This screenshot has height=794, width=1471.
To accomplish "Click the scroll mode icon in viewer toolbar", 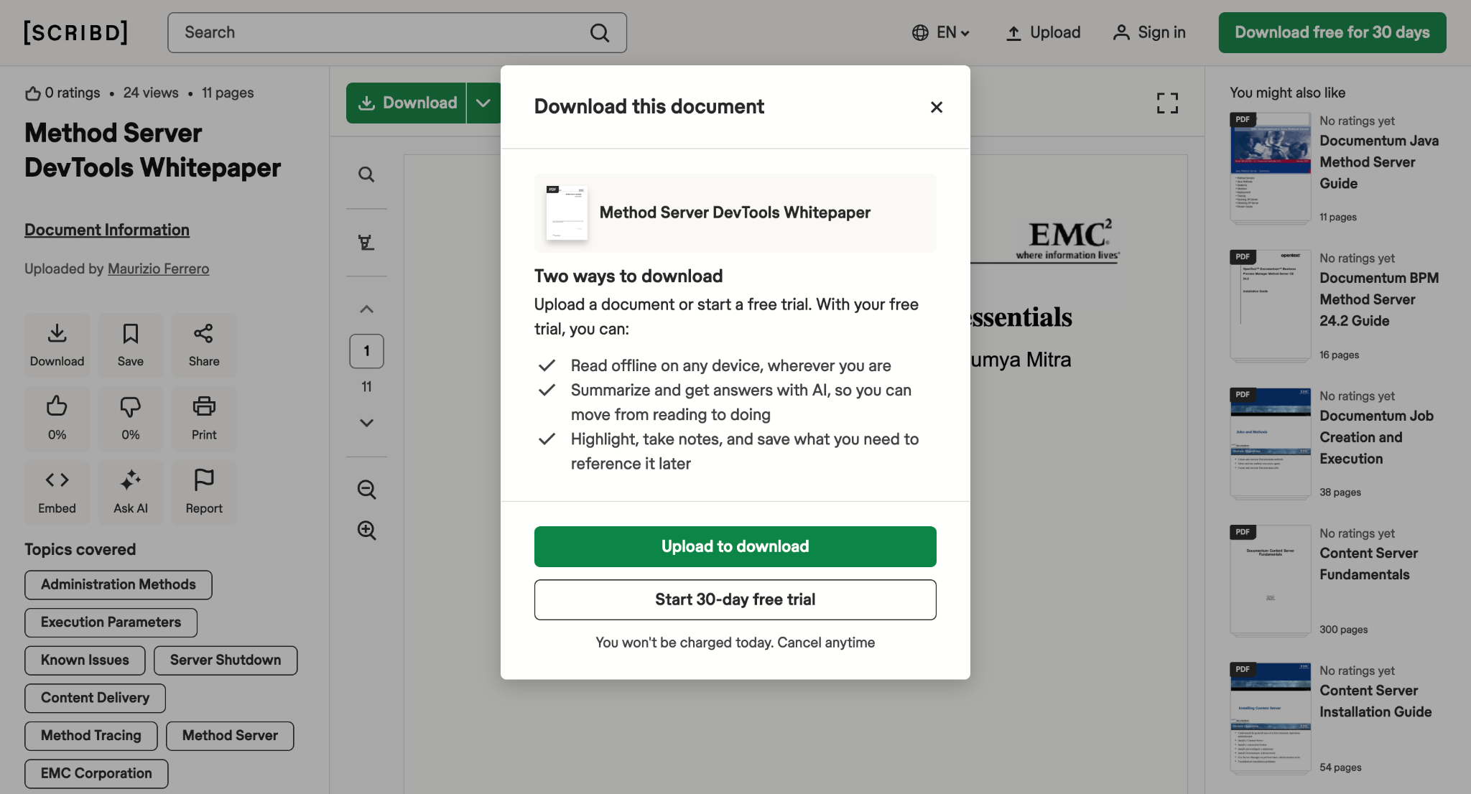I will [366, 243].
